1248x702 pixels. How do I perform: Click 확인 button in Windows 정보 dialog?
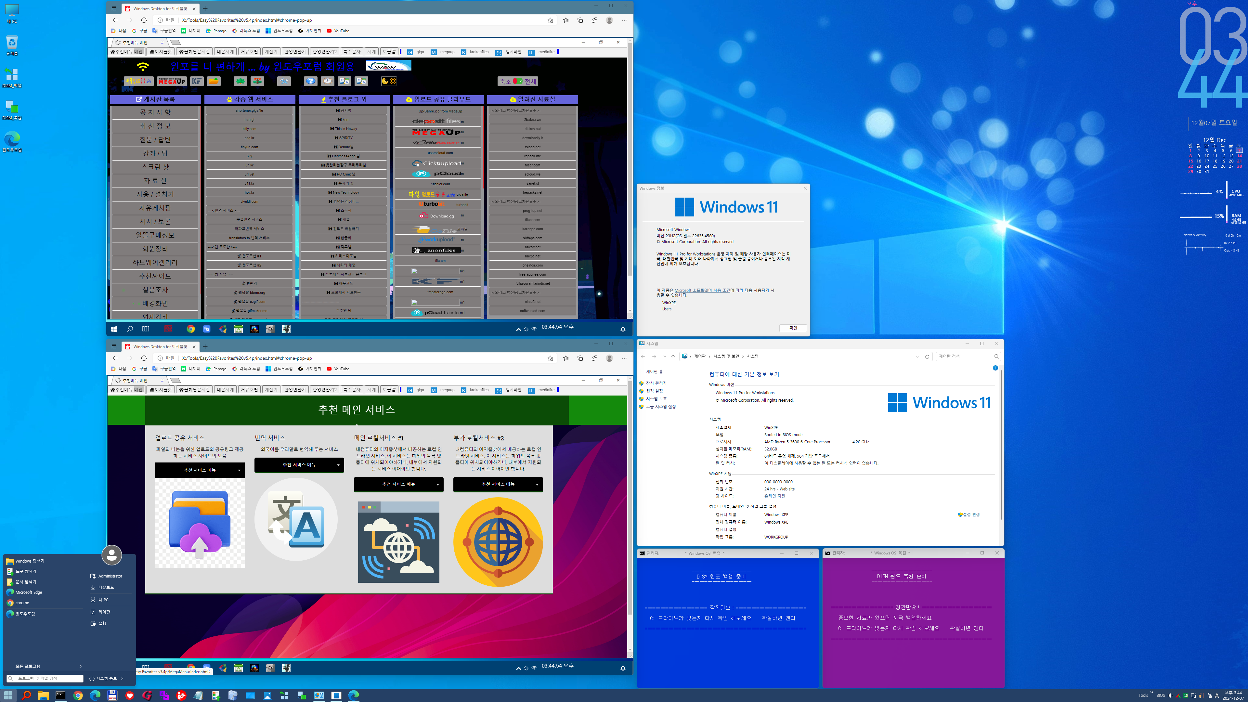[x=793, y=328]
